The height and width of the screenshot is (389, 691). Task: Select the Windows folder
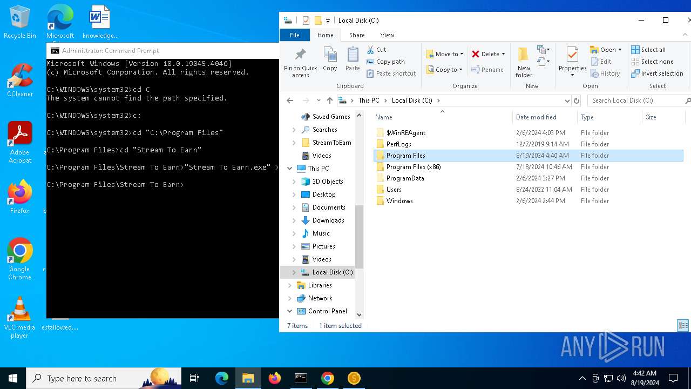(399, 201)
